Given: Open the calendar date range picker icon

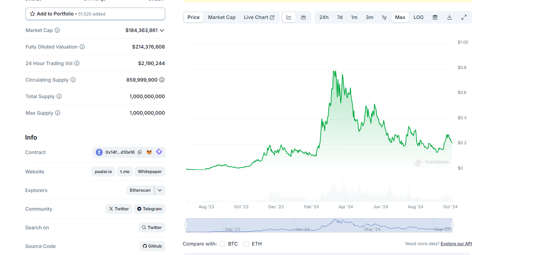Looking at the screenshot, I should (435, 17).
